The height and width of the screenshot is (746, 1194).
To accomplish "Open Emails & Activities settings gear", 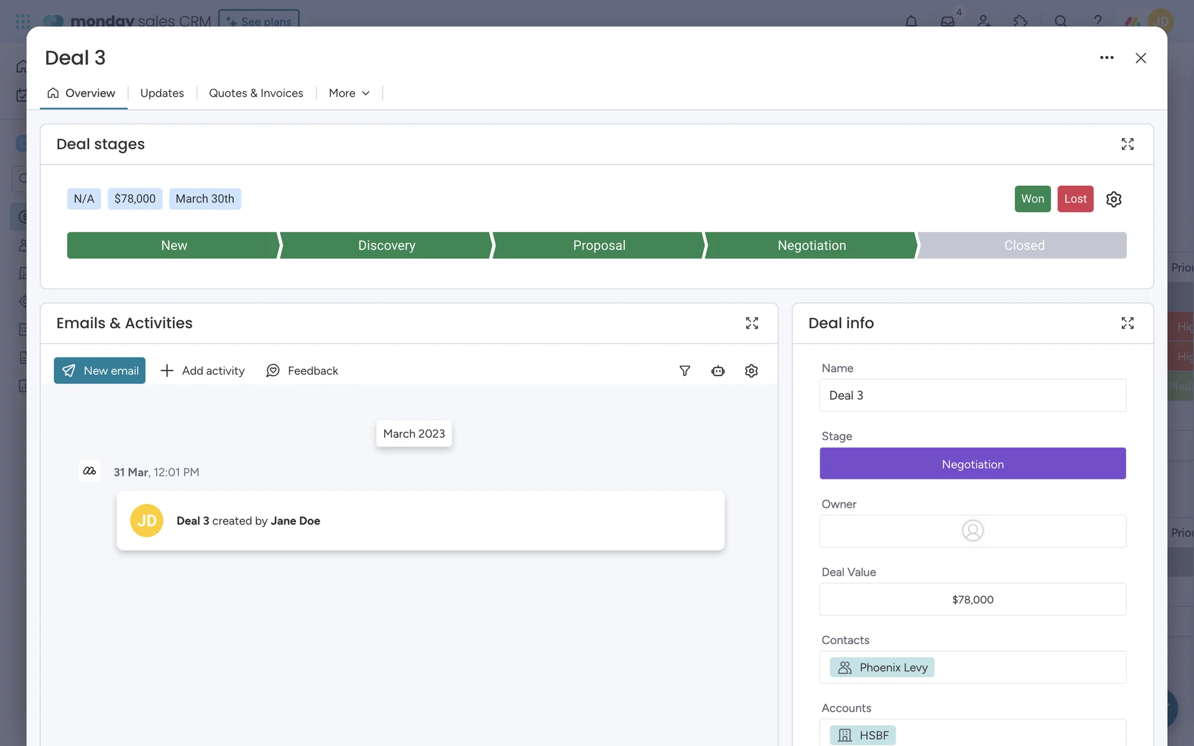I will [751, 371].
